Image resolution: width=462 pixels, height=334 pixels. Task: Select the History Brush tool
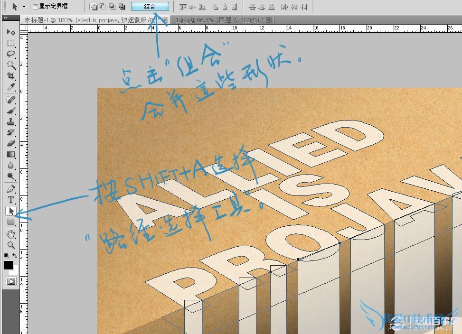point(11,132)
